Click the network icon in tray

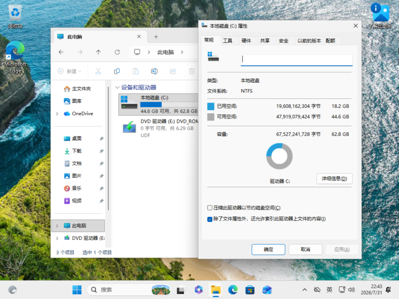tap(342, 290)
